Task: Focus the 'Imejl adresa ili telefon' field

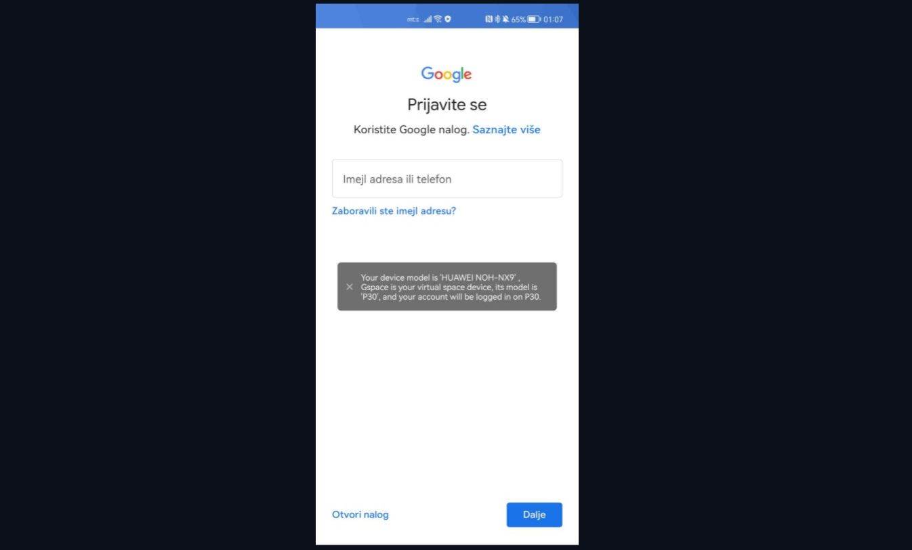Action: tap(447, 179)
